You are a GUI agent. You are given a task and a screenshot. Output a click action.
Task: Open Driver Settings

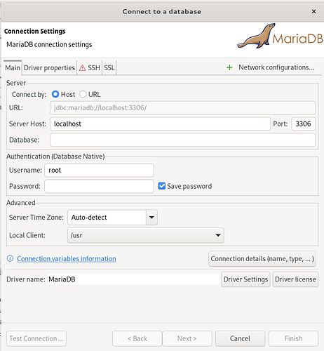[x=245, y=279]
